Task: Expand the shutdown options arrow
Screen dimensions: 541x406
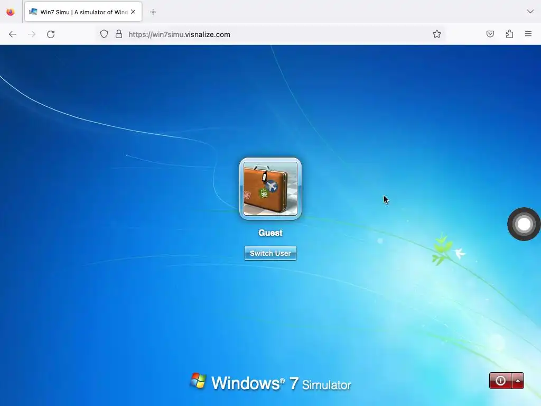Action: (518, 381)
